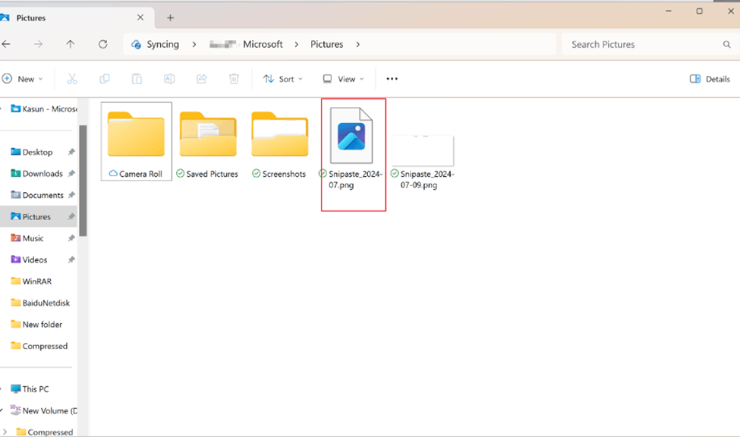
Task: Expand the chevron after Microsoft breadcrumb
Action: tap(296, 44)
